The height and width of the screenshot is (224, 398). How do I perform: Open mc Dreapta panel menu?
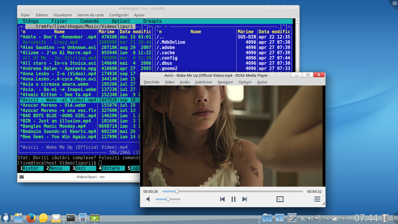(x=152, y=21)
